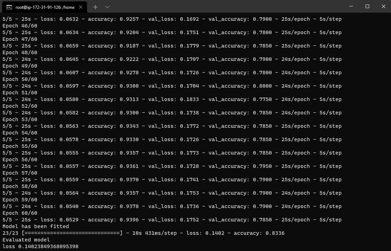
Task: Click the 'Epoch 48/60' line
Action: (20, 52)
